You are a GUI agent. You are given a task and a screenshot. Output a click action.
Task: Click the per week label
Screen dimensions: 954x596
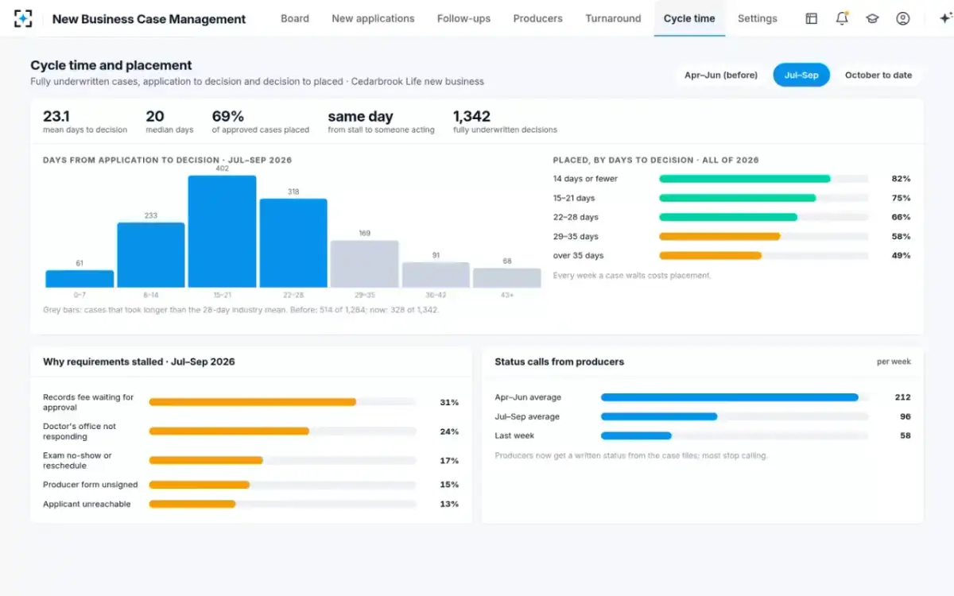click(x=894, y=362)
